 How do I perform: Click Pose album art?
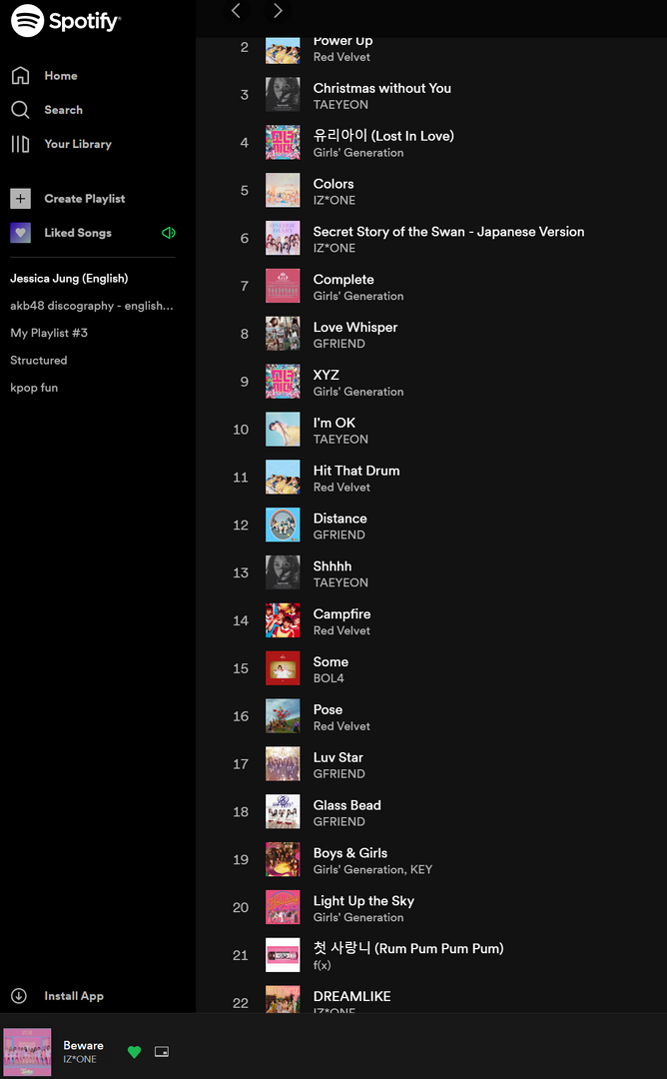coord(283,716)
